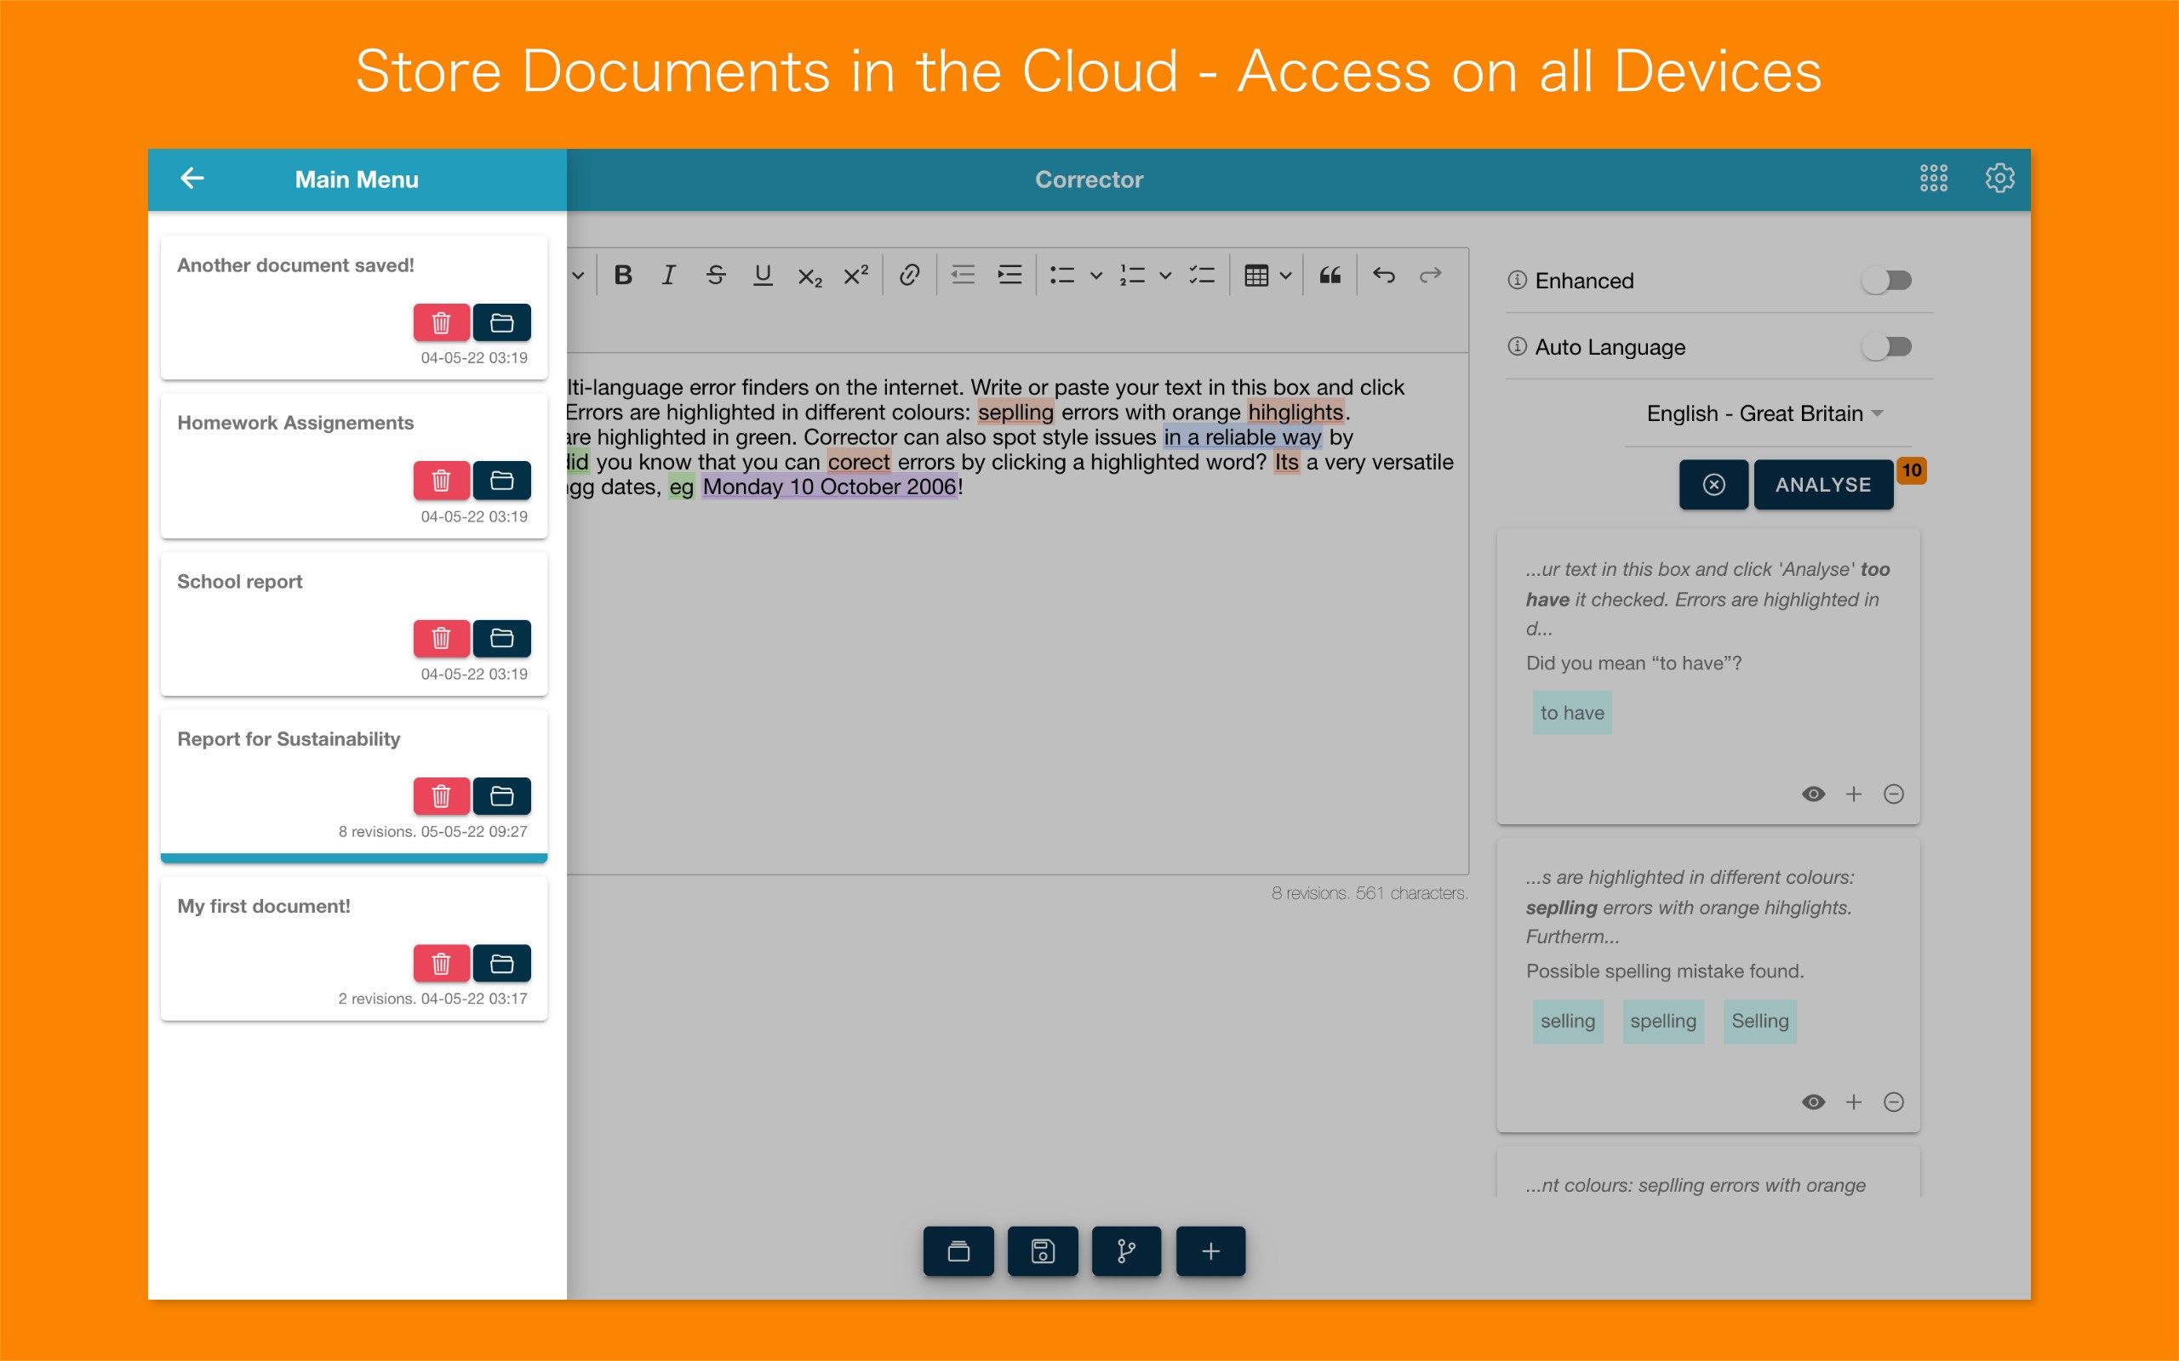Click the orange '10' errors badge

(x=1911, y=470)
